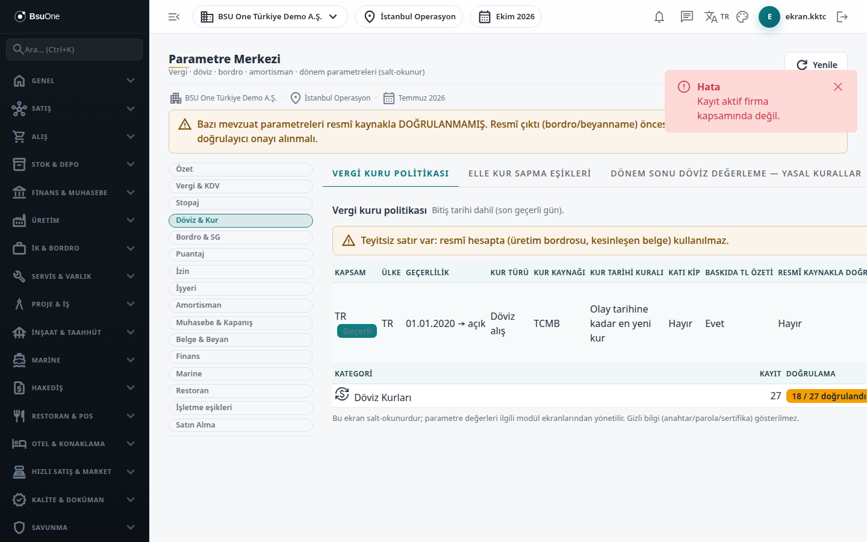The image size is (867, 542).
Task: Select Bordro & SG category
Action: coord(241,237)
